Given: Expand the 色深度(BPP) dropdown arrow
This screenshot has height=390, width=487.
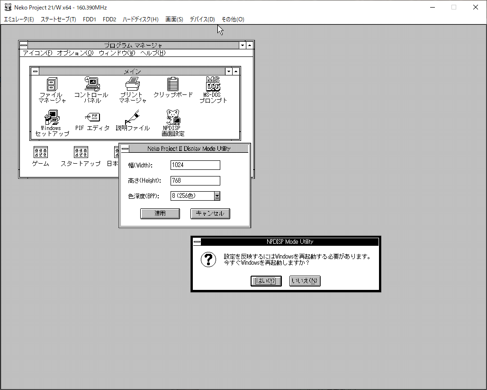Looking at the screenshot, I should (x=217, y=196).
